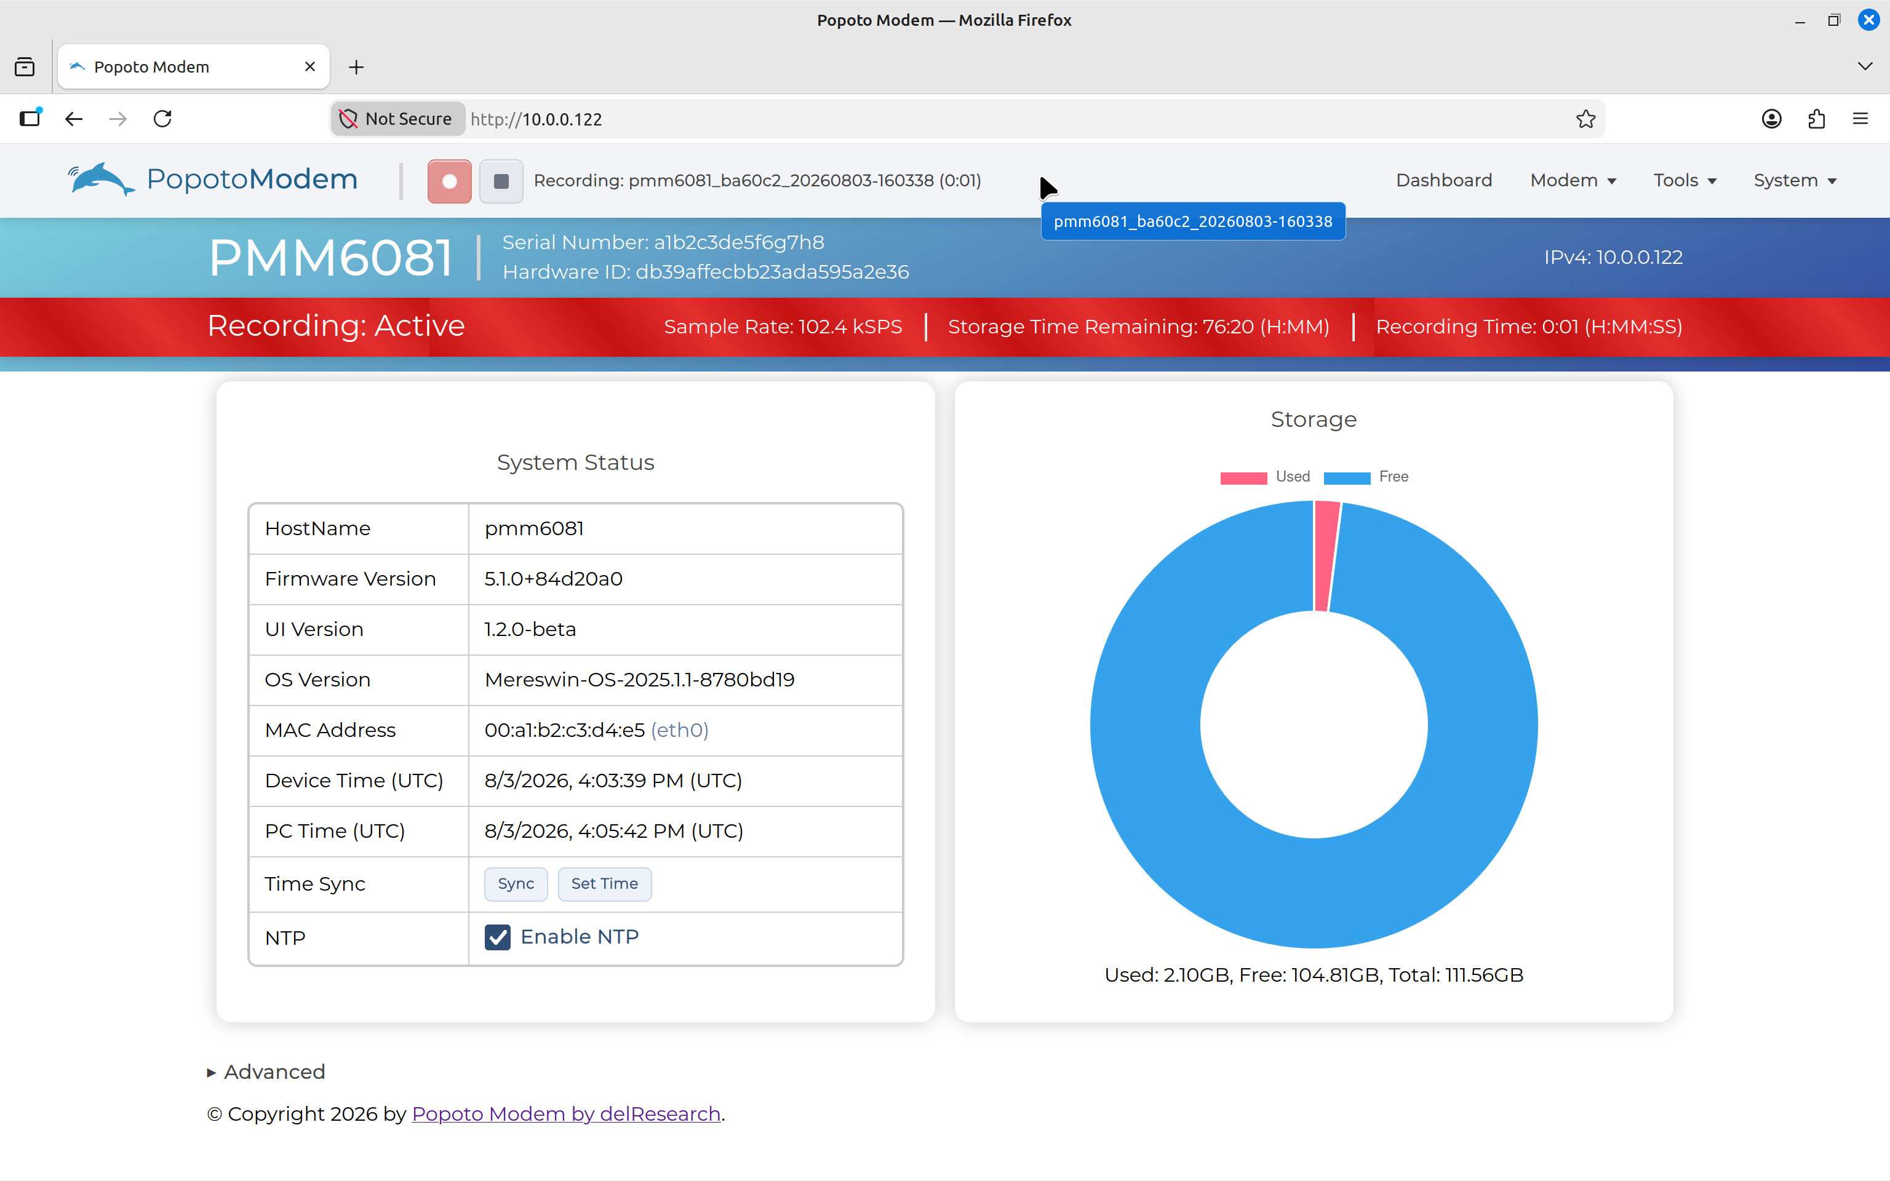Click the red record button
Screen dimensions: 1890x1181
tap(449, 181)
